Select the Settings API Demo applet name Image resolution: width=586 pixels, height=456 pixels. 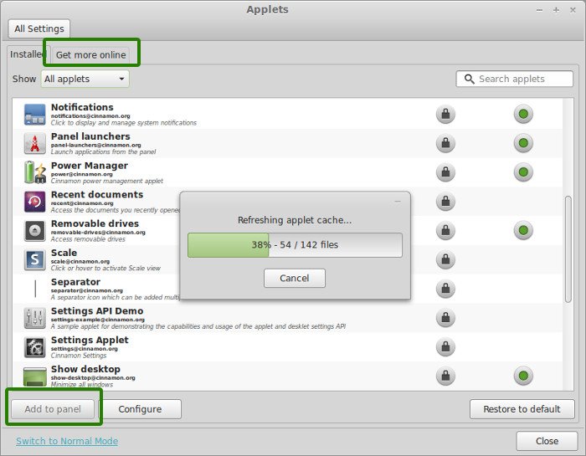click(97, 311)
